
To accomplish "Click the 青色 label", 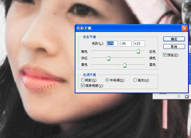I will click(x=84, y=52).
